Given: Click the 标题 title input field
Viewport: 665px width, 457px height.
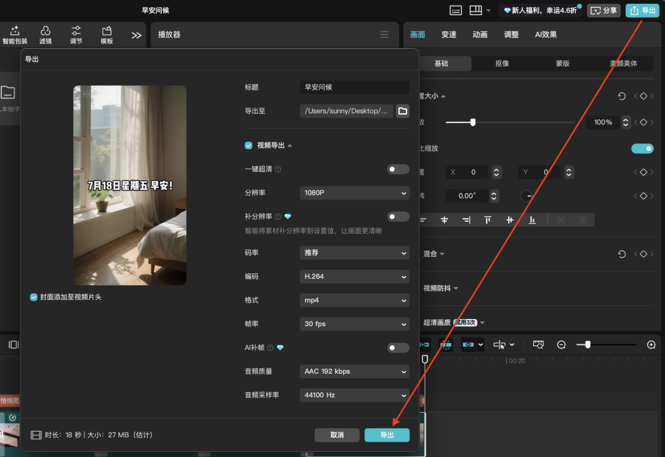Looking at the screenshot, I should [x=354, y=87].
